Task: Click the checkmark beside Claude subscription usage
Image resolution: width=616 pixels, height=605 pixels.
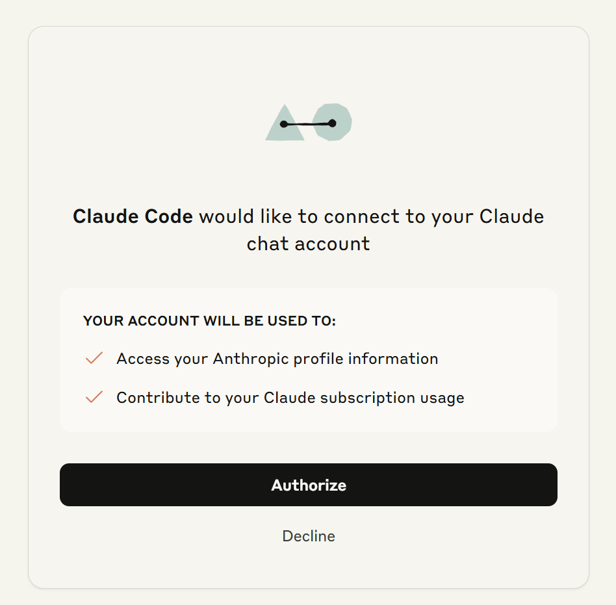Action: click(x=94, y=397)
